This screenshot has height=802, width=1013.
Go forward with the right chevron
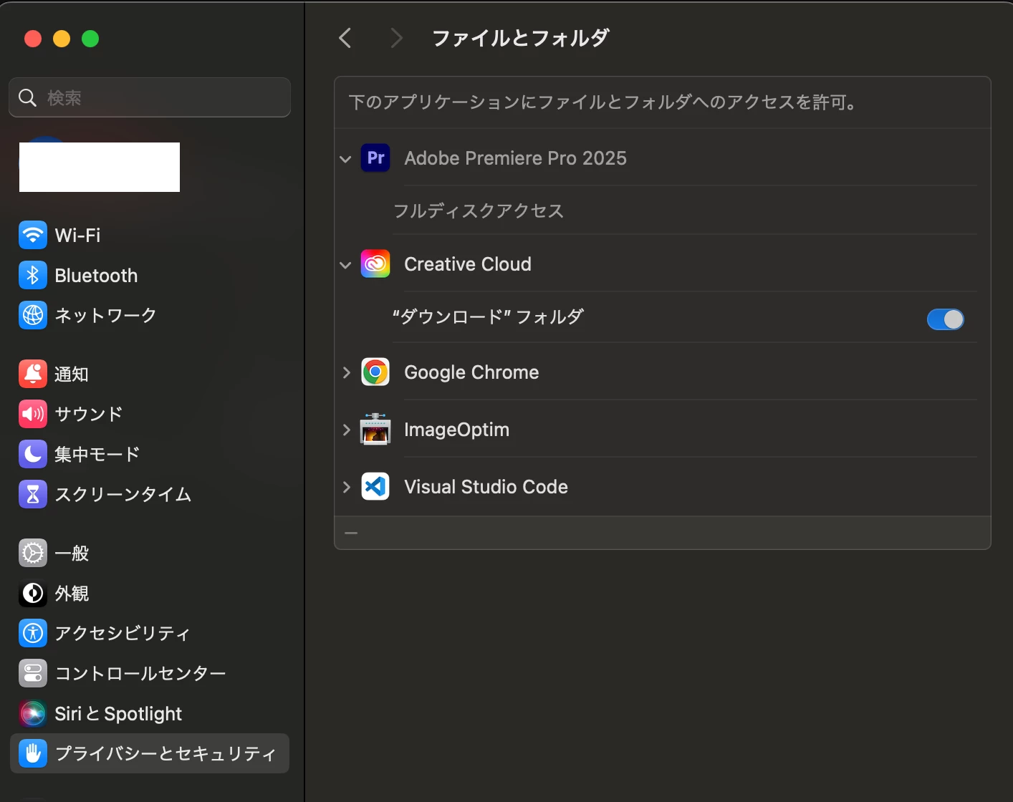(x=396, y=38)
